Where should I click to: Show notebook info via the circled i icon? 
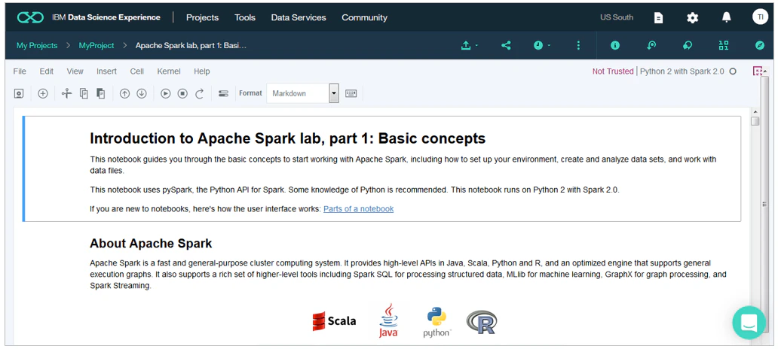[615, 46]
